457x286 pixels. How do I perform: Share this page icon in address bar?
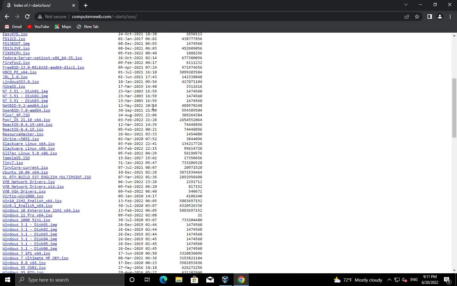[407, 17]
